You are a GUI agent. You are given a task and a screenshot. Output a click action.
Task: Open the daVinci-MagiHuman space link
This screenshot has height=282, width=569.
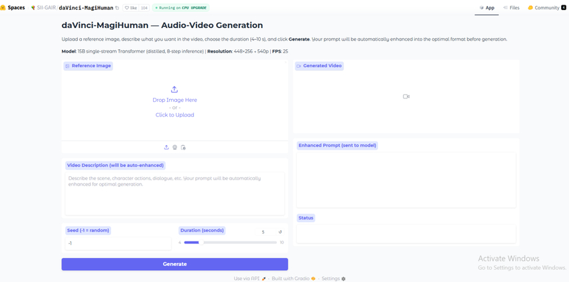pos(86,7)
